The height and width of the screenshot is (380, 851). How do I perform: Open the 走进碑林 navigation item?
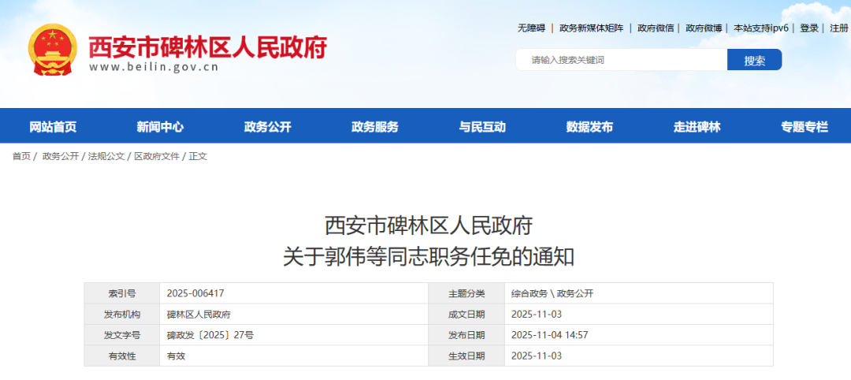697,126
